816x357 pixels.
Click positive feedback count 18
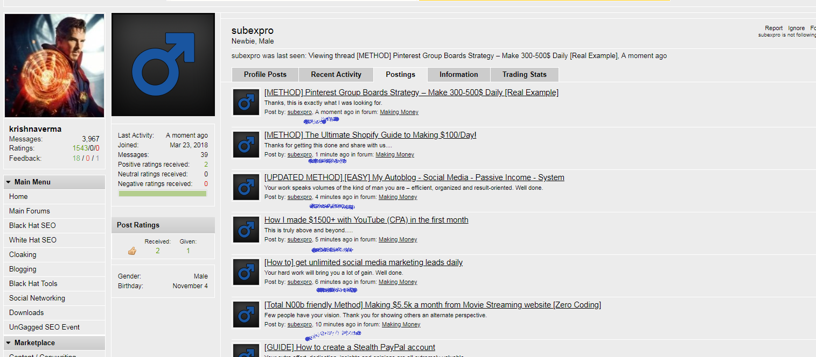click(76, 159)
